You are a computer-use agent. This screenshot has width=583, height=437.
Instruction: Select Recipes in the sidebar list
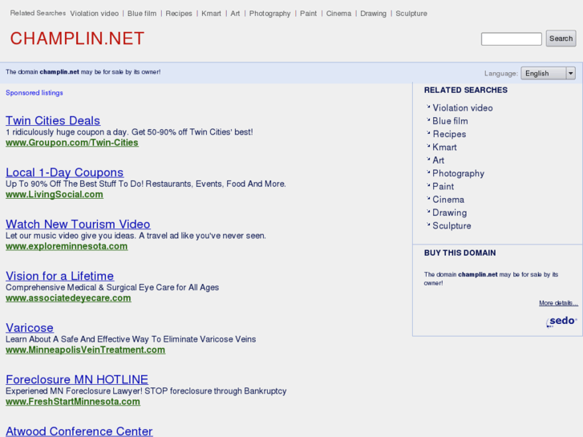click(x=449, y=134)
